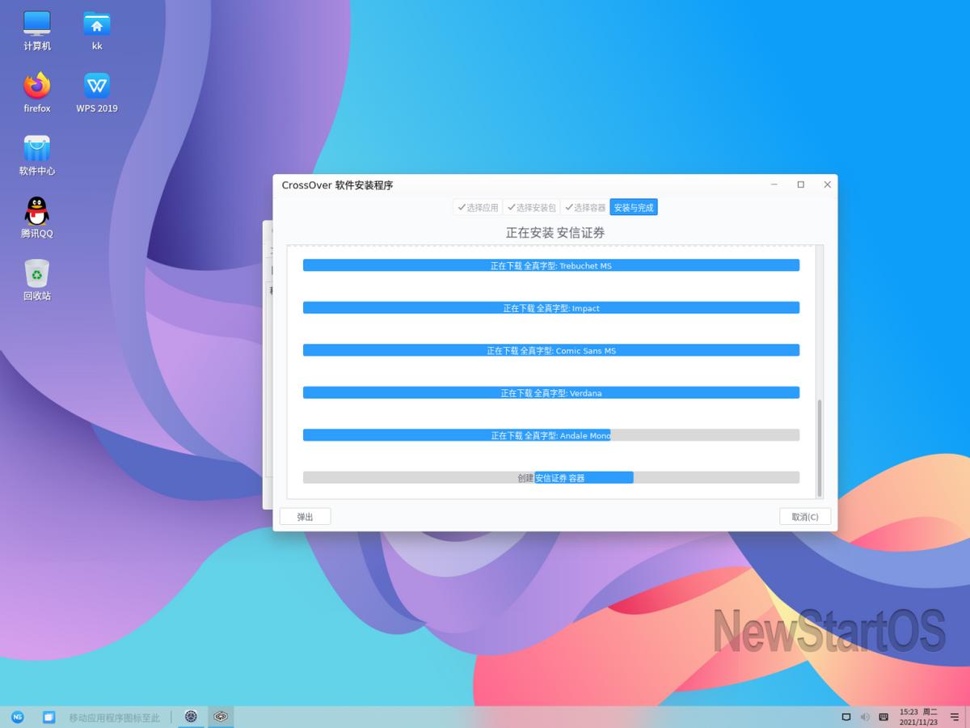Click the Andale Mono download progress bar

551,435
